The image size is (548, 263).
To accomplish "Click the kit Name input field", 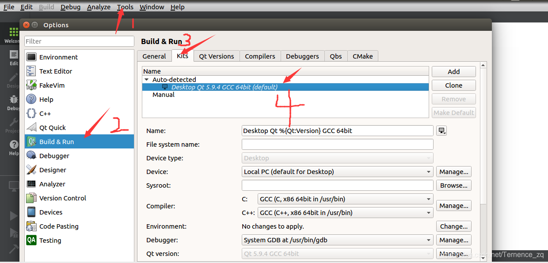I will coord(338,130).
